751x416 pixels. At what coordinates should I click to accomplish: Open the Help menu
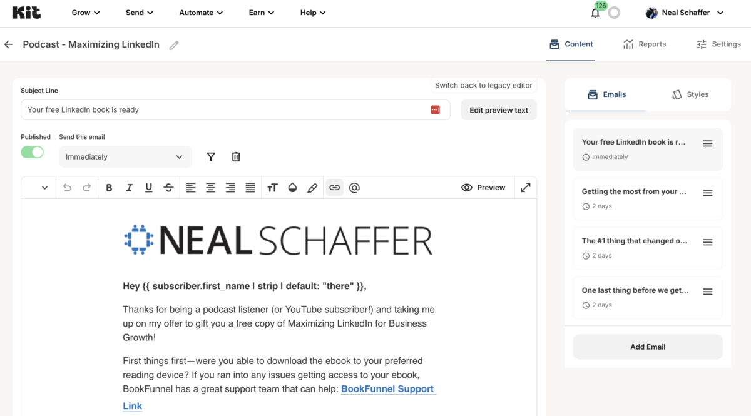(313, 13)
